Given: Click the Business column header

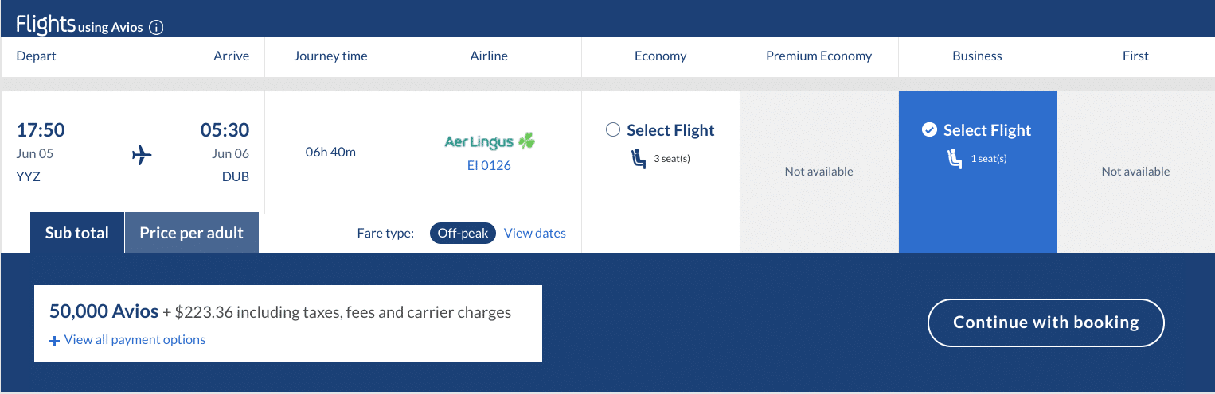Looking at the screenshot, I should 977,56.
